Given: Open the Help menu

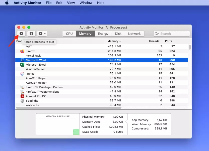Looking at the screenshot, I should tap(101, 3).
